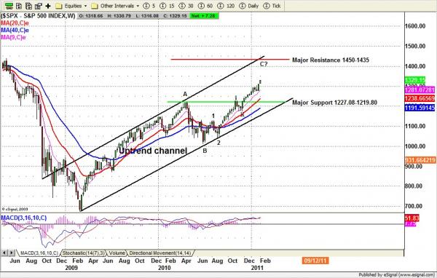Screen dimensions: 437x278
Task: Switch to the 30-minute interval
Action: tap(186, 6)
